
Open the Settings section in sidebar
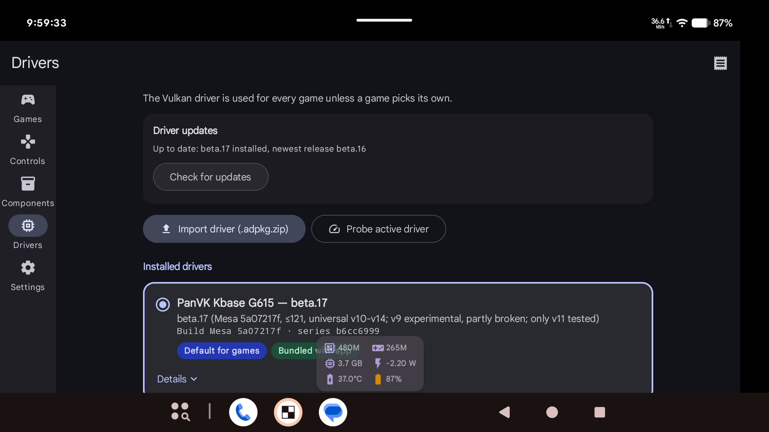click(x=28, y=276)
